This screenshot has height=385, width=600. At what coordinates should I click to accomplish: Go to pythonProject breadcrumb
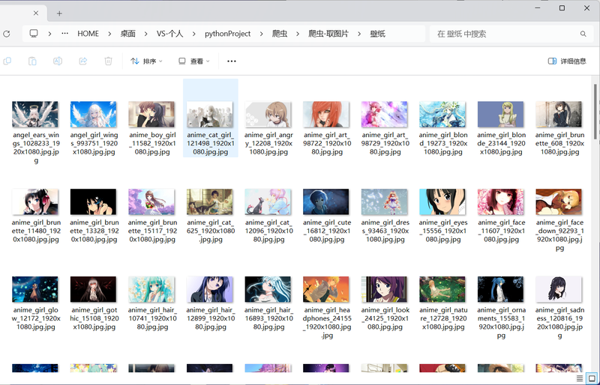point(228,34)
